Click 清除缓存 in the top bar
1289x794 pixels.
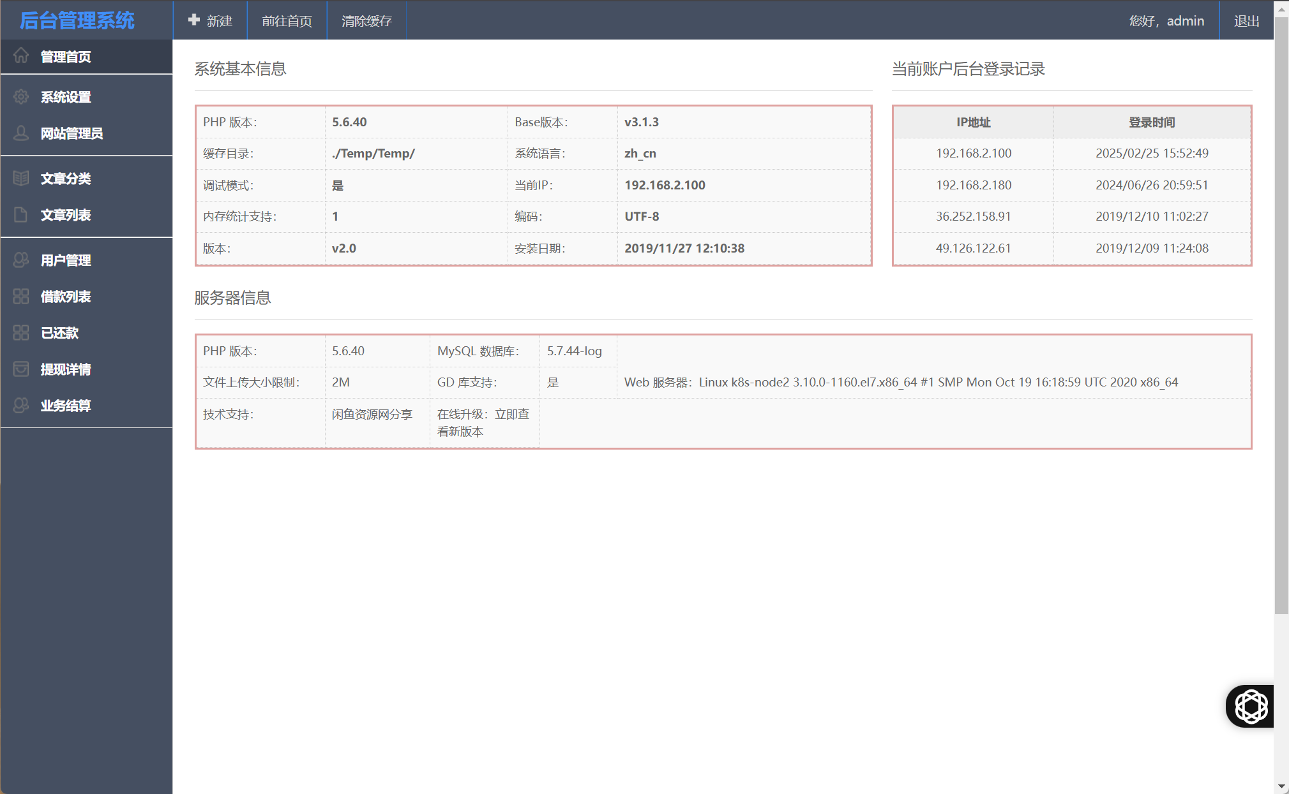366,20
